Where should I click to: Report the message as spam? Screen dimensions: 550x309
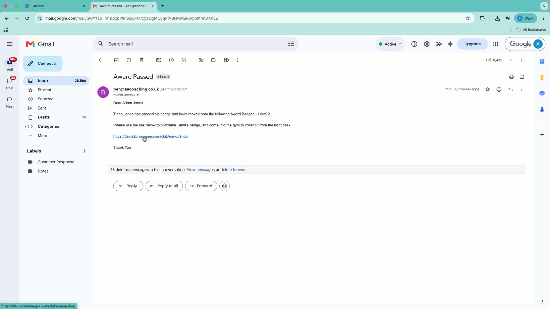click(x=129, y=60)
